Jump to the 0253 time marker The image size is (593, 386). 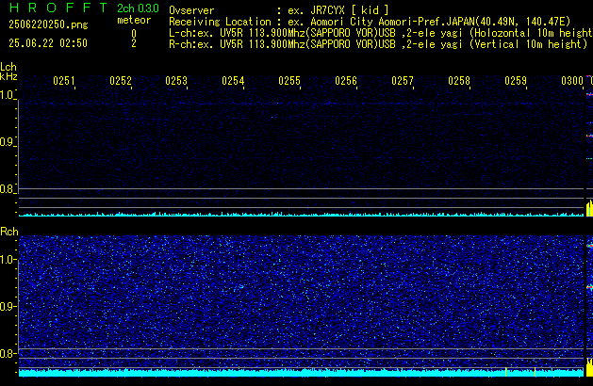[x=176, y=81]
